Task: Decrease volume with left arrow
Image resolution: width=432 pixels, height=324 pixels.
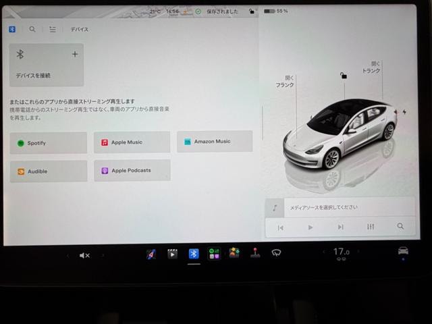Action: tap(67, 256)
